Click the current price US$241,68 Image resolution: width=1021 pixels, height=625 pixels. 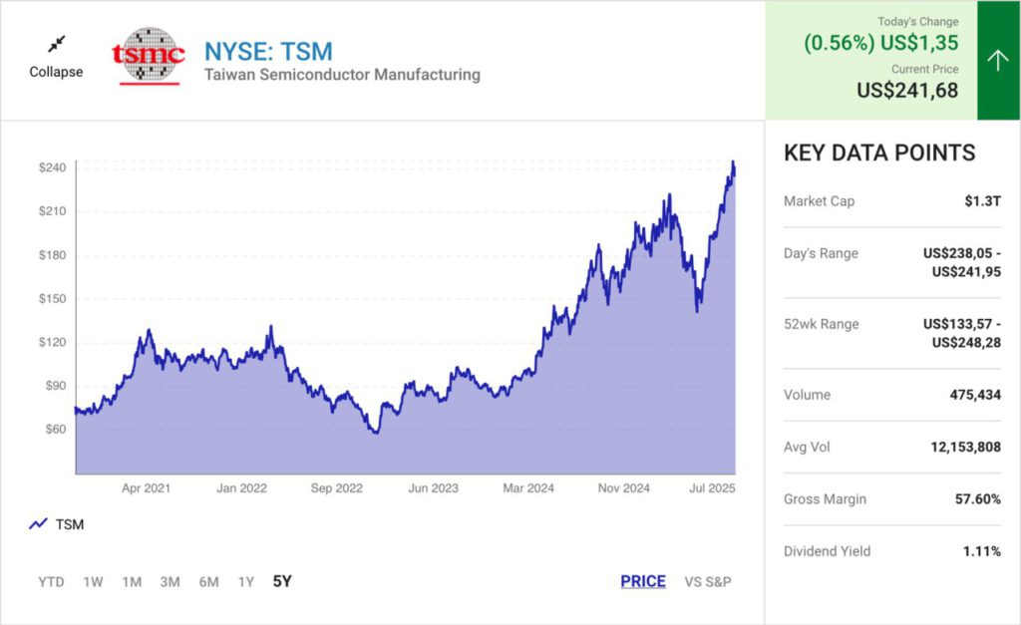[907, 91]
